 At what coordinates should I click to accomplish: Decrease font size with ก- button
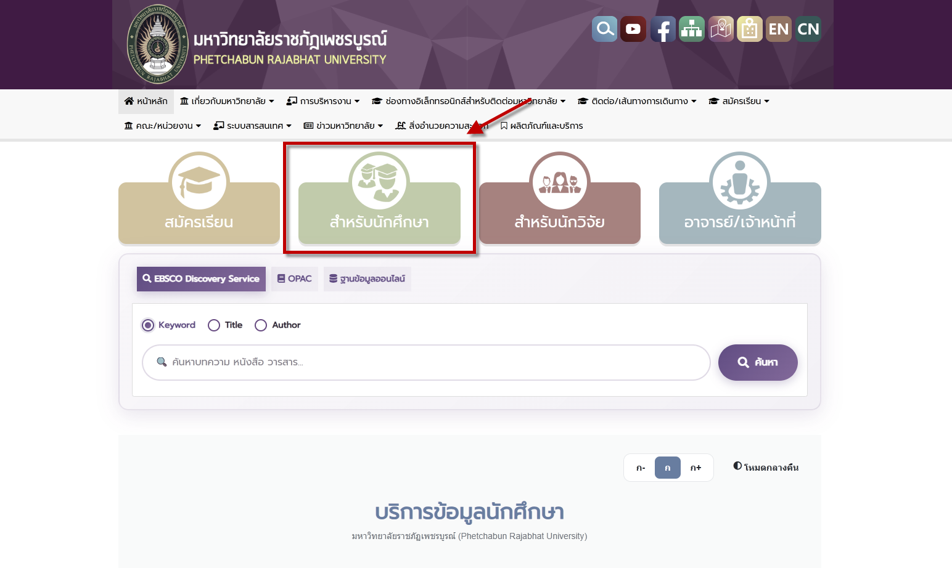pyautogui.click(x=641, y=468)
